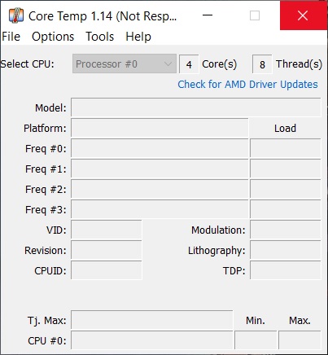The image size is (328, 355).
Task: Click the Lithography field
Action: coord(286,250)
